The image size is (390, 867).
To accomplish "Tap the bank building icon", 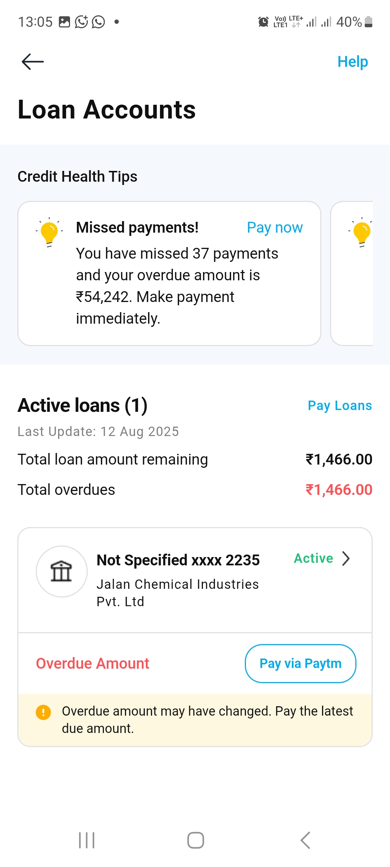I will pyautogui.click(x=61, y=571).
